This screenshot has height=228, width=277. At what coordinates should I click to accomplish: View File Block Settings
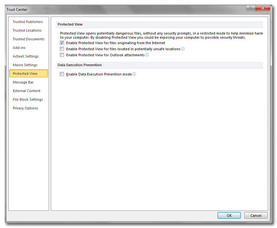click(x=28, y=99)
